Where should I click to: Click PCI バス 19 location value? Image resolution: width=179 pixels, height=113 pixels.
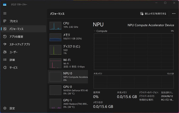(167, 100)
